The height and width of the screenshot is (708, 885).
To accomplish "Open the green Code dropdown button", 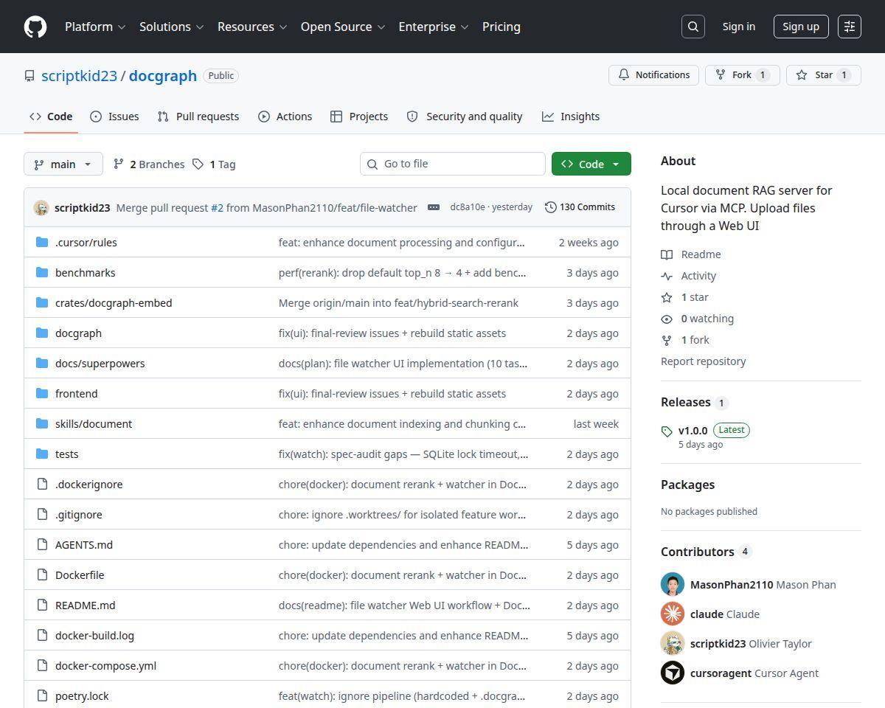I will (591, 164).
